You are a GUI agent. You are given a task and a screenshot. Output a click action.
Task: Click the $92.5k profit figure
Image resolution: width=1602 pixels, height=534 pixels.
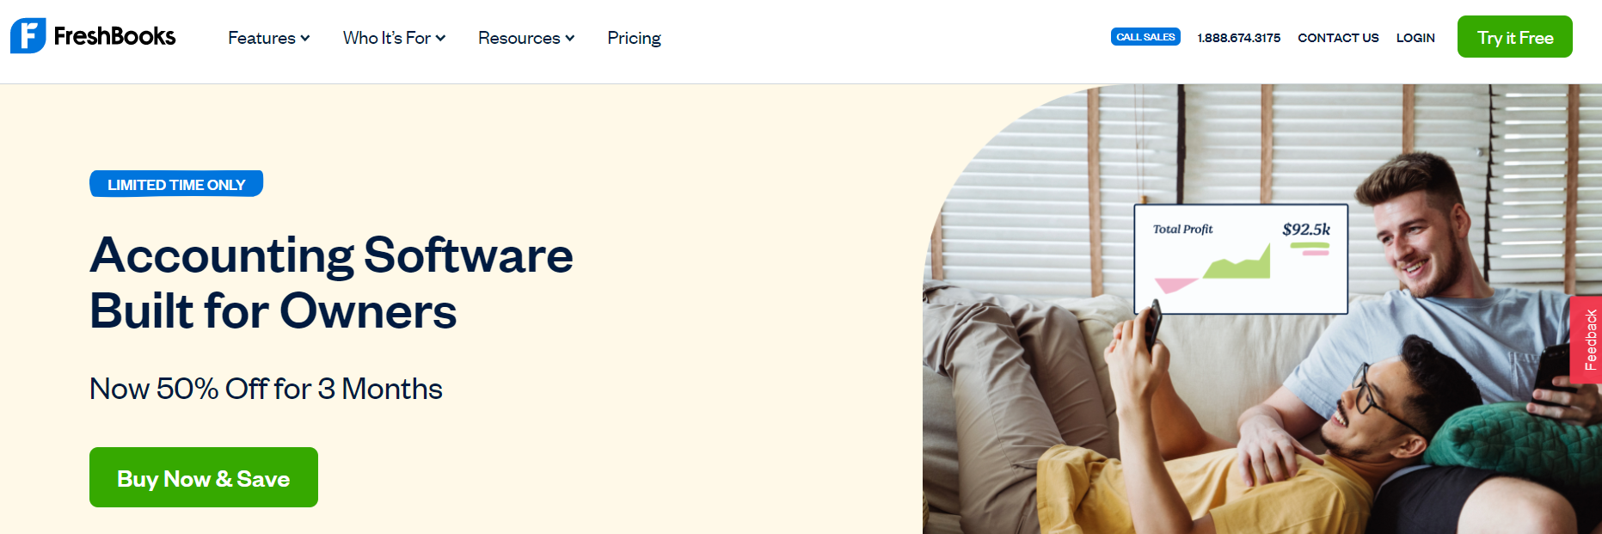coord(1306,229)
